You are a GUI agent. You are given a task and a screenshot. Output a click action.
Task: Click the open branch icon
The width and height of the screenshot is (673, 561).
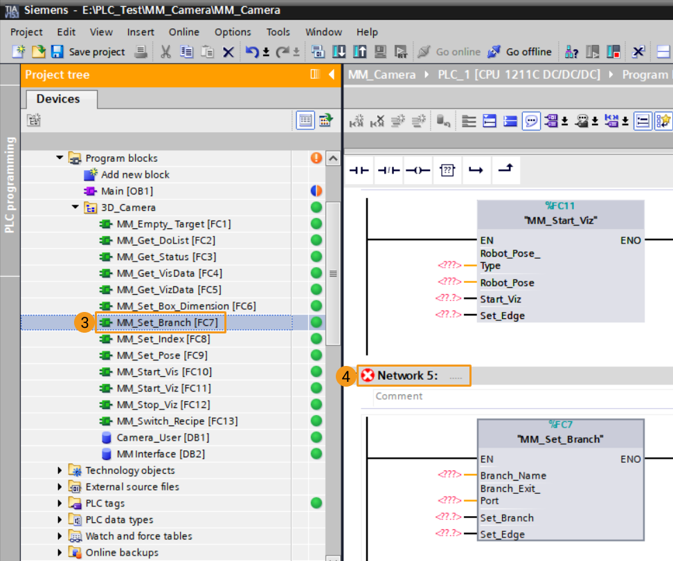[476, 170]
